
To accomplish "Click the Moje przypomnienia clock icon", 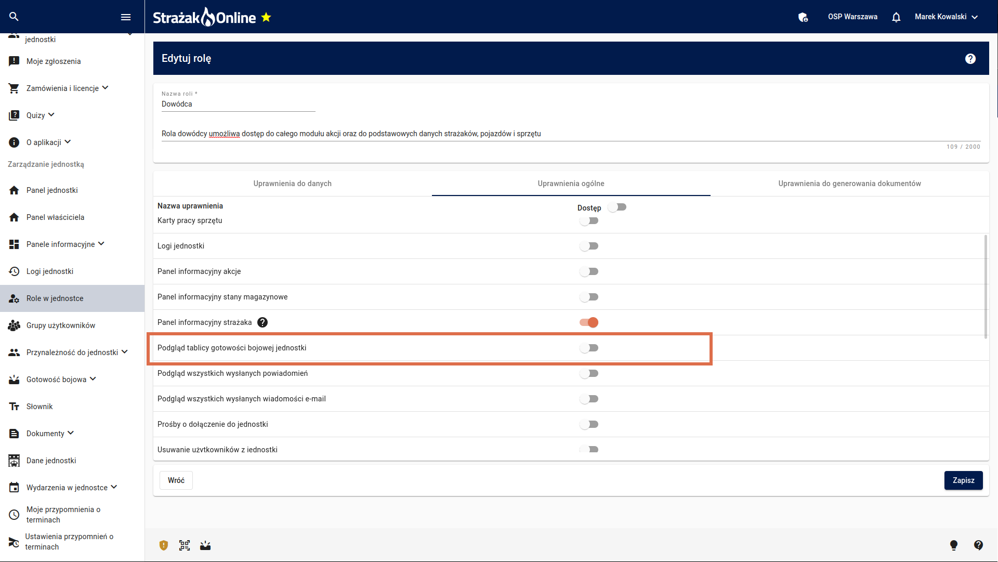I will coord(14,515).
